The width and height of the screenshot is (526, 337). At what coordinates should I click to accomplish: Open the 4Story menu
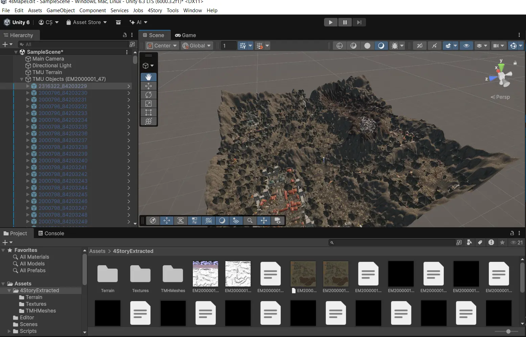coord(155,10)
